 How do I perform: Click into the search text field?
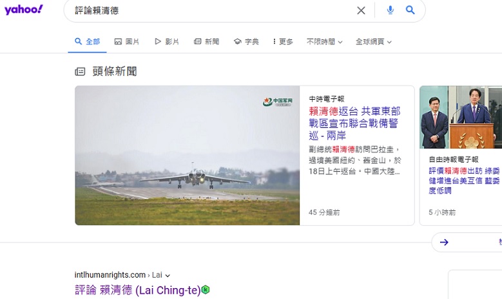click(211, 10)
